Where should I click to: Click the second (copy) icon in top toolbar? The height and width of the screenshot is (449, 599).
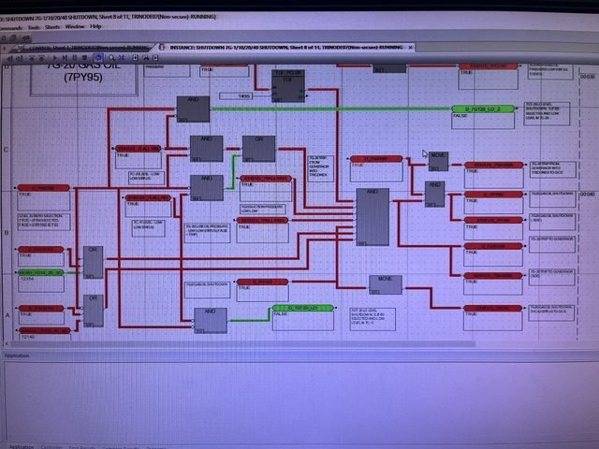[14, 37]
